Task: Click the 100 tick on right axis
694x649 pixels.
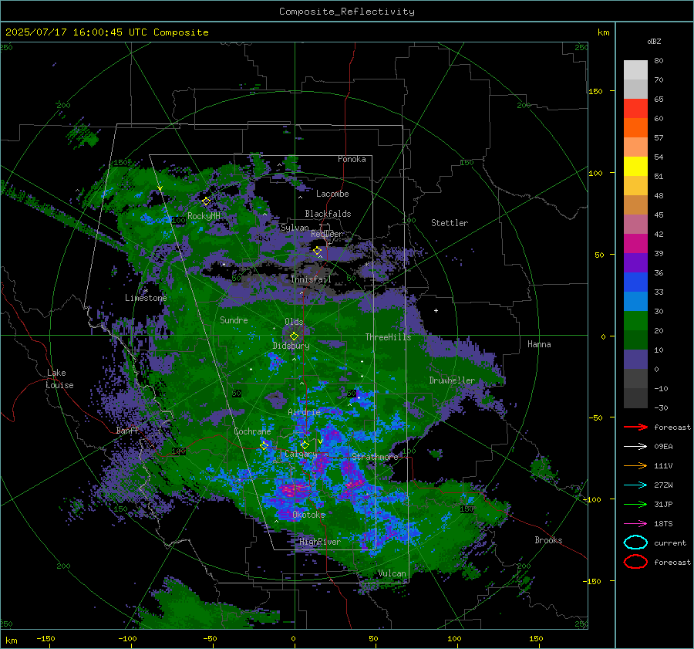Action: 595,173
